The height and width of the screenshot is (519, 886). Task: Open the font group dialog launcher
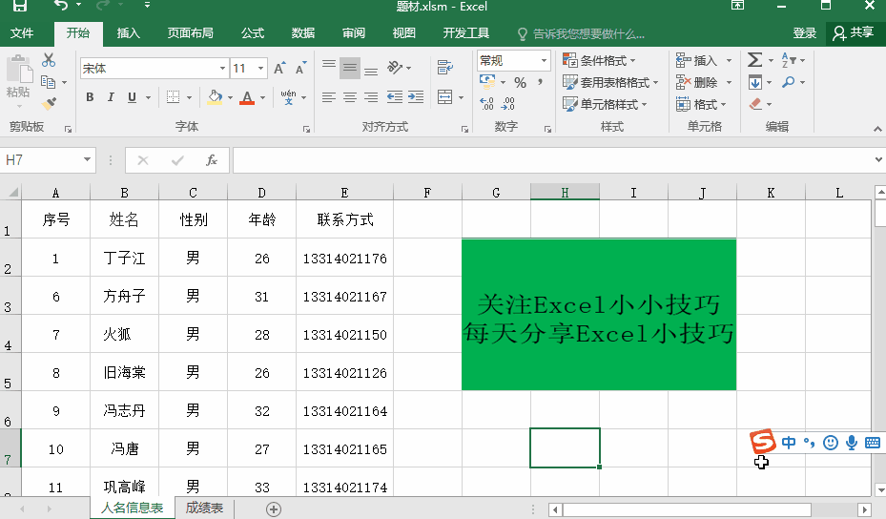coord(306,130)
